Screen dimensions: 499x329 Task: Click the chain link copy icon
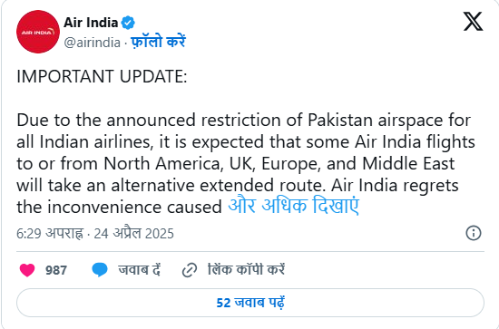[190, 270]
